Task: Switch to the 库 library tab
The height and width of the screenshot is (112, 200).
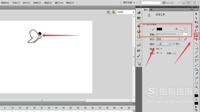Action: tap(151, 10)
